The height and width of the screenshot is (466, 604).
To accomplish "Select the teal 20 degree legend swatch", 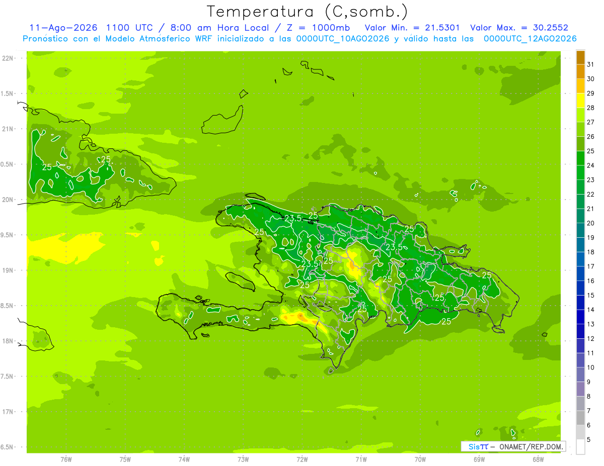I will (x=580, y=216).
